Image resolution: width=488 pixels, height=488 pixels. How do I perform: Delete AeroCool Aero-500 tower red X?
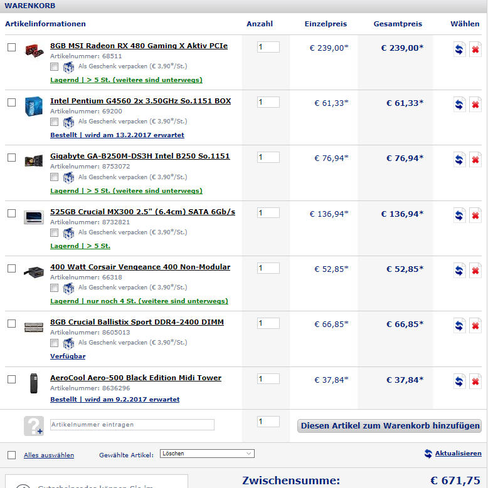pyautogui.click(x=475, y=382)
